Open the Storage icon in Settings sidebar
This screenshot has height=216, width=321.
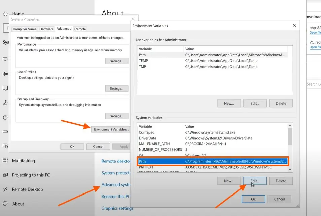pos(5,132)
